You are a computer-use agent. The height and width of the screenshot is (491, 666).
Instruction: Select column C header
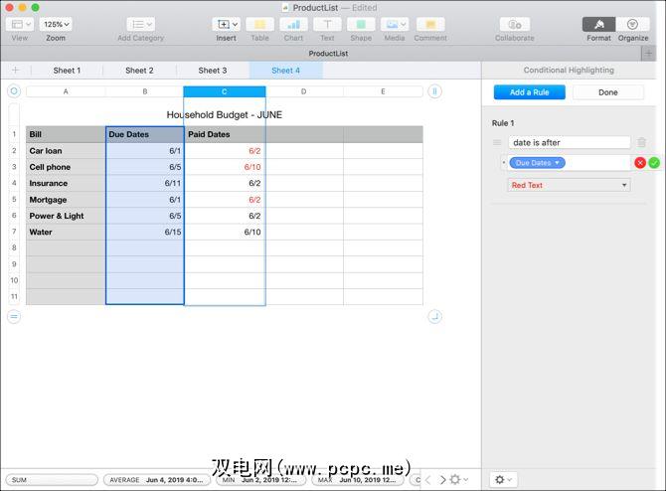pos(225,91)
